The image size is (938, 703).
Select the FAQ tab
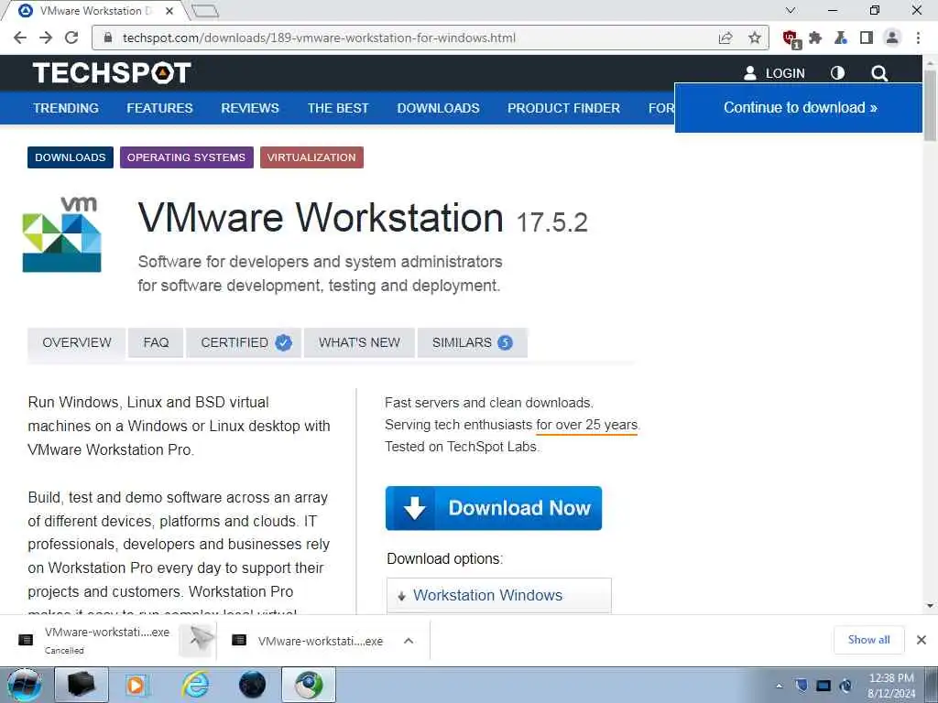pos(156,342)
